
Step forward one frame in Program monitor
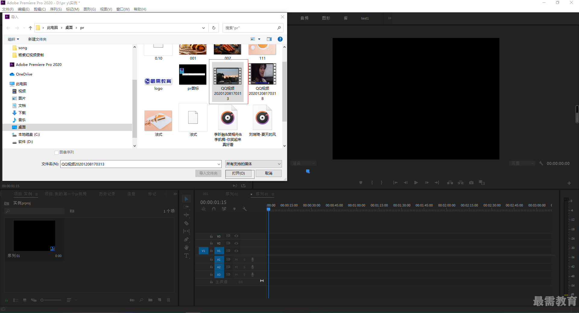click(427, 183)
